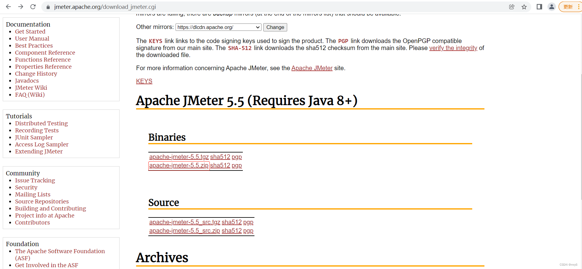
Task: Open Project info at Apache link
Action: click(45, 215)
